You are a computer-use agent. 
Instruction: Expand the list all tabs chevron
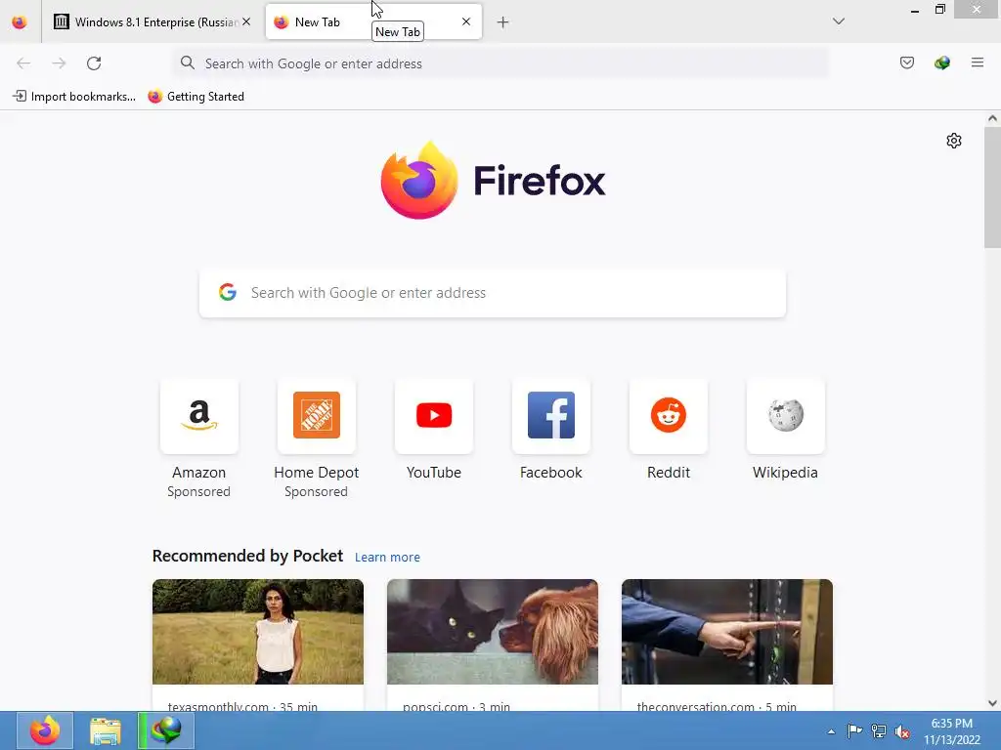coord(839,21)
